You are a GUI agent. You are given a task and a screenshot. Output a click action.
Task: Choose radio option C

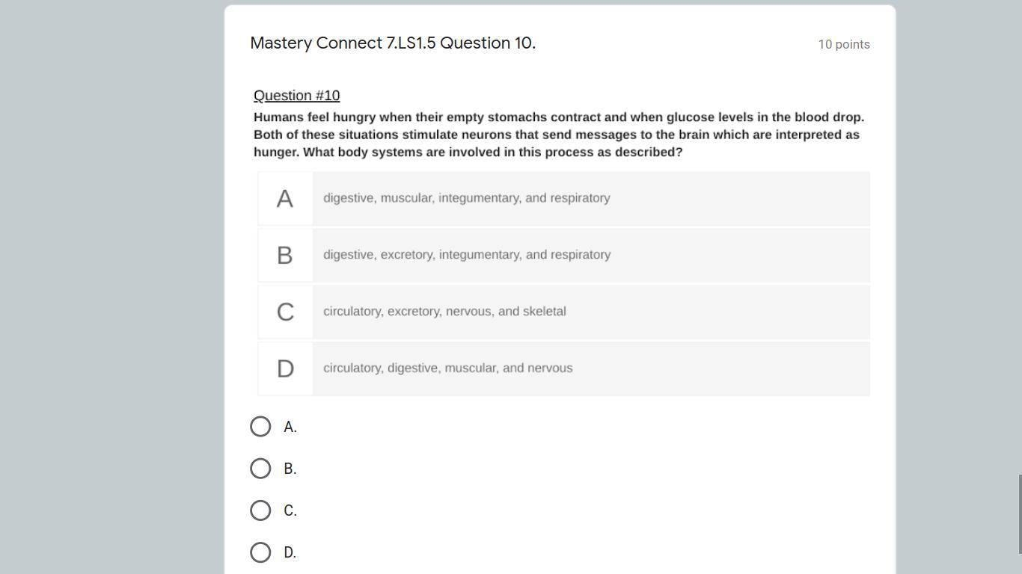260,510
